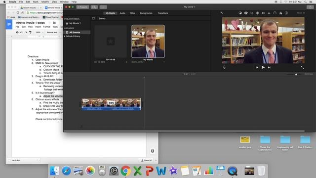
Task: Click the folder icon beside document title
Action: coord(54,23)
